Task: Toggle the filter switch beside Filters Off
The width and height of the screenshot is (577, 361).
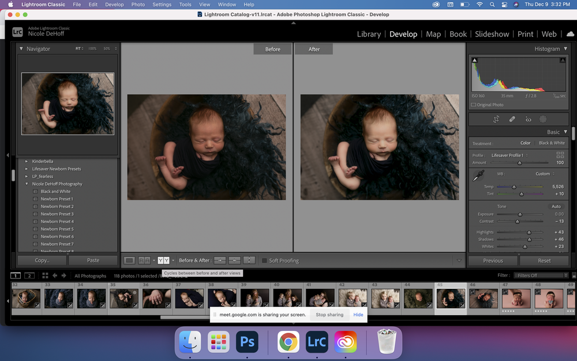Action: 574,276
